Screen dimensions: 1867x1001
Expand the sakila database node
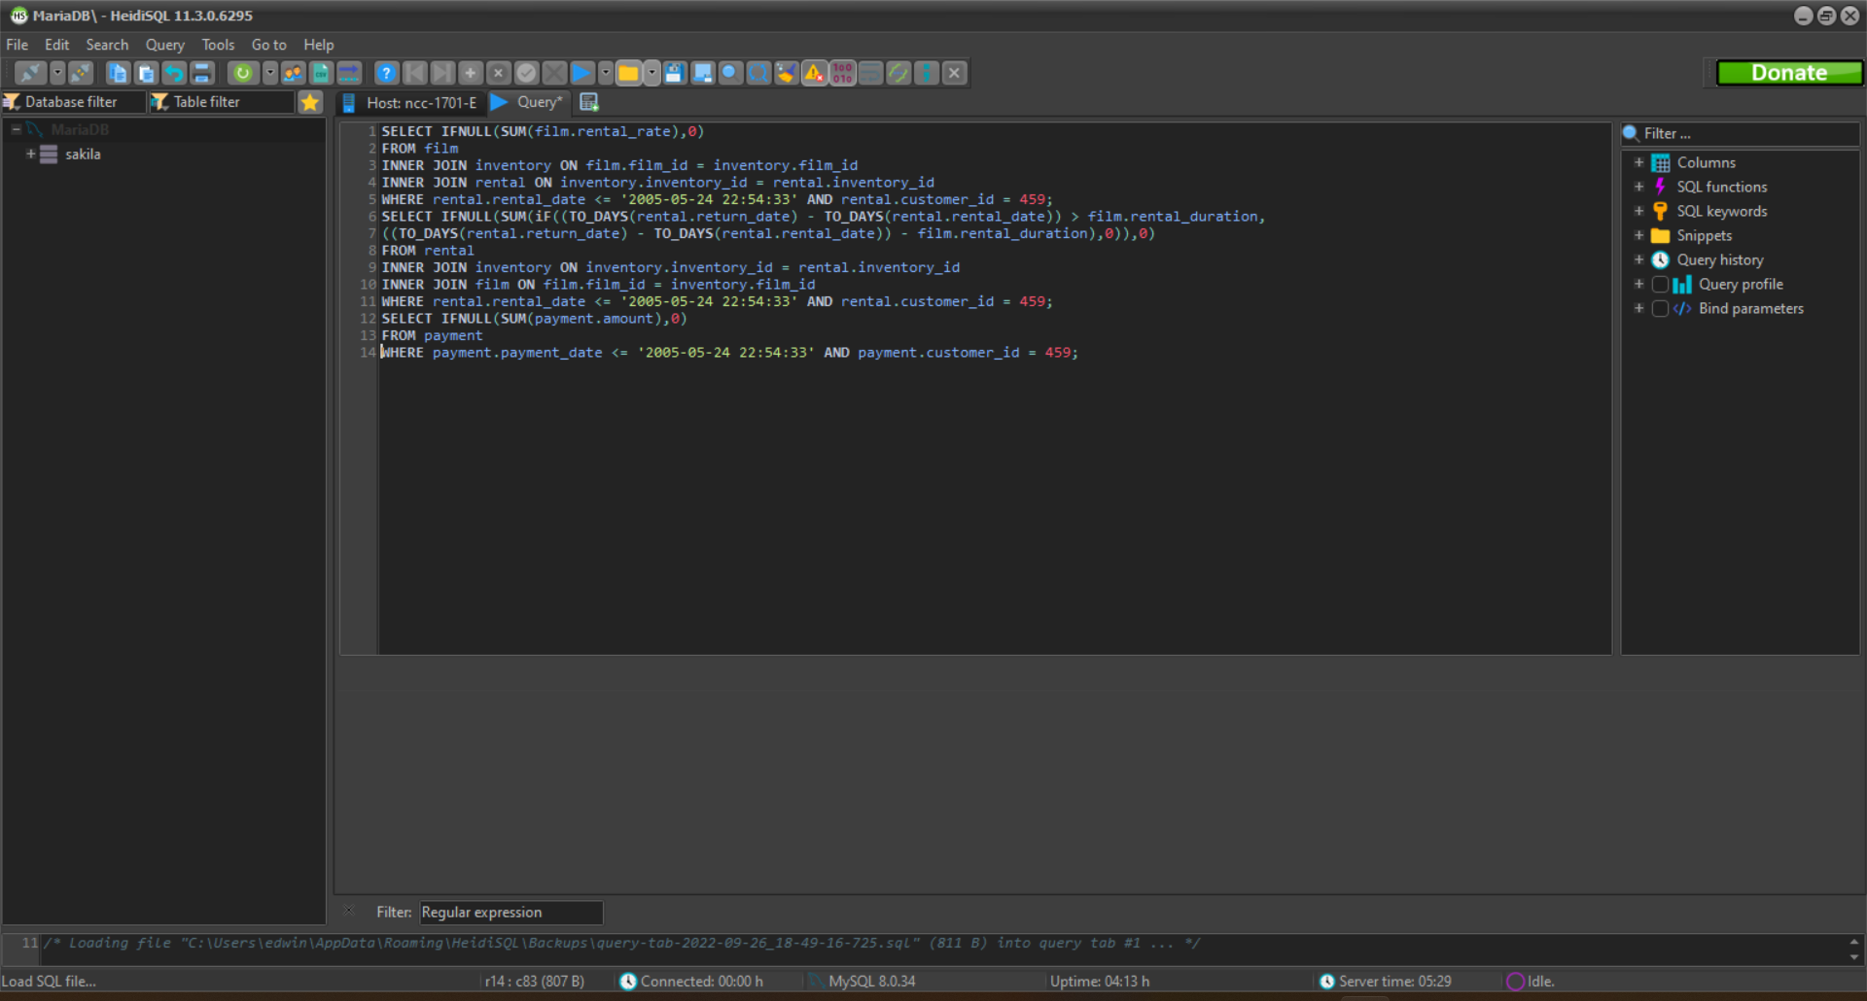[29, 154]
